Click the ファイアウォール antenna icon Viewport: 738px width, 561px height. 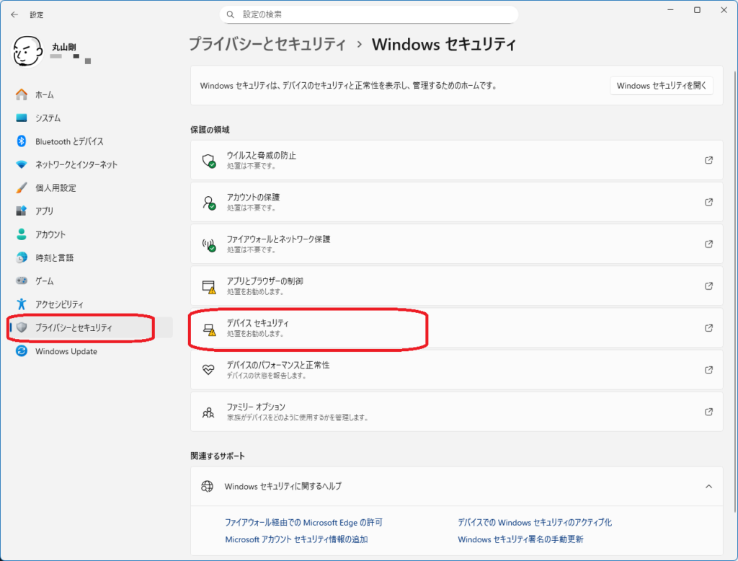208,244
